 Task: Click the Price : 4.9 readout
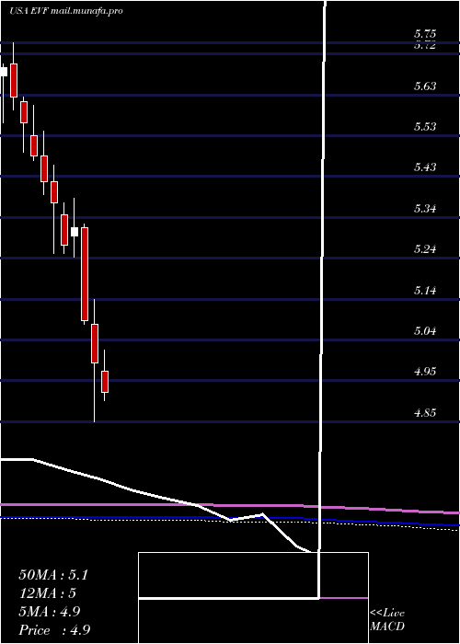[x=54, y=629]
